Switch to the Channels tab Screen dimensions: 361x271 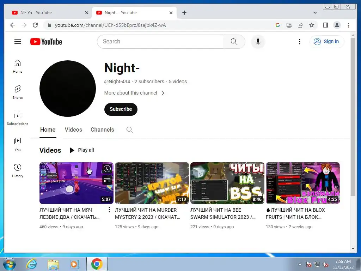click(x=102, y=130)
